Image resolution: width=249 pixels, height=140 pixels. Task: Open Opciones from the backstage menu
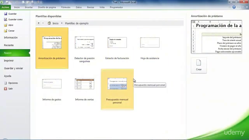tap(11, 83)
